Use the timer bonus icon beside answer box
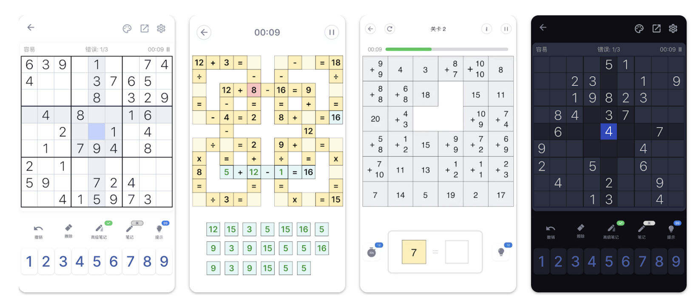 372,252
